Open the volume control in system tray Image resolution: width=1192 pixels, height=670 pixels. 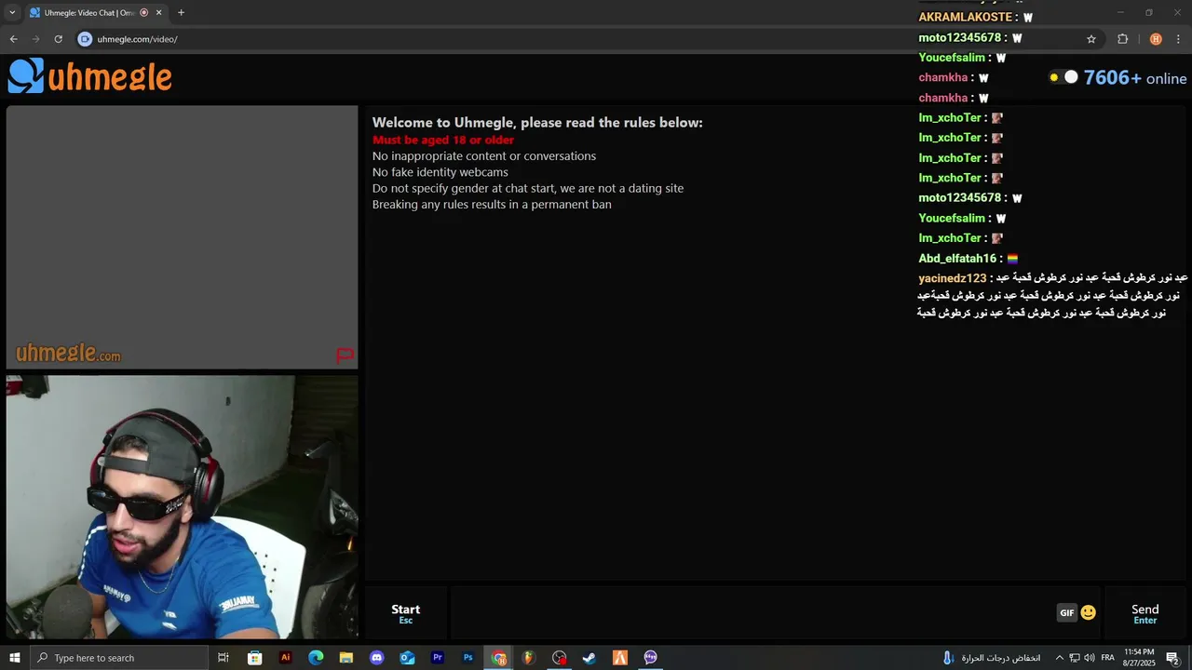click(1089, 658)
